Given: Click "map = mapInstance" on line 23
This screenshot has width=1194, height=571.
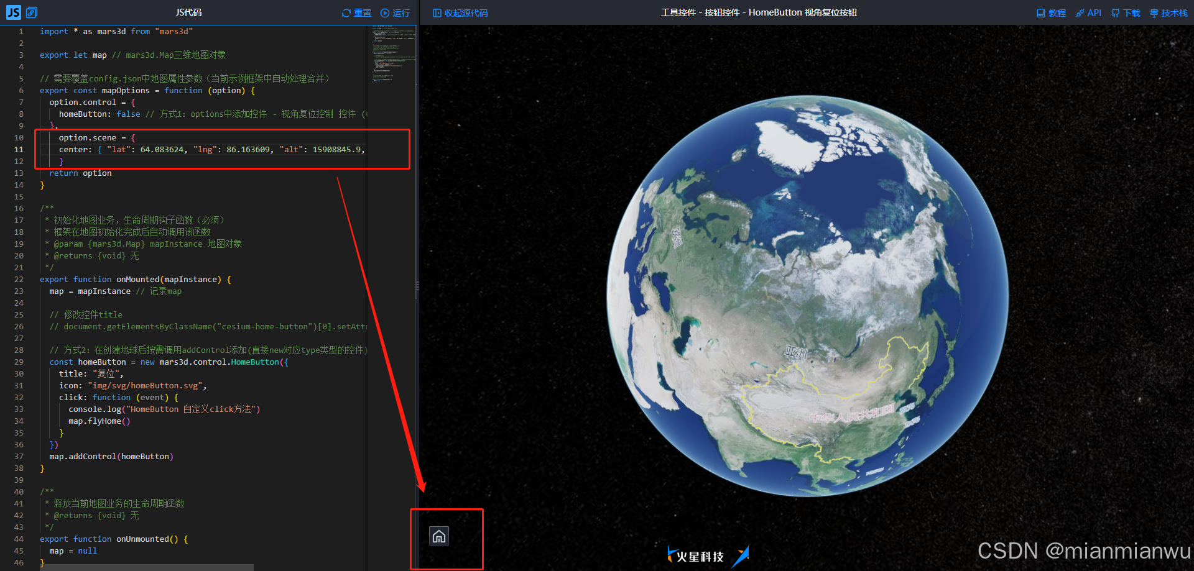Looking at the screenshot, I should coord(90,291).
